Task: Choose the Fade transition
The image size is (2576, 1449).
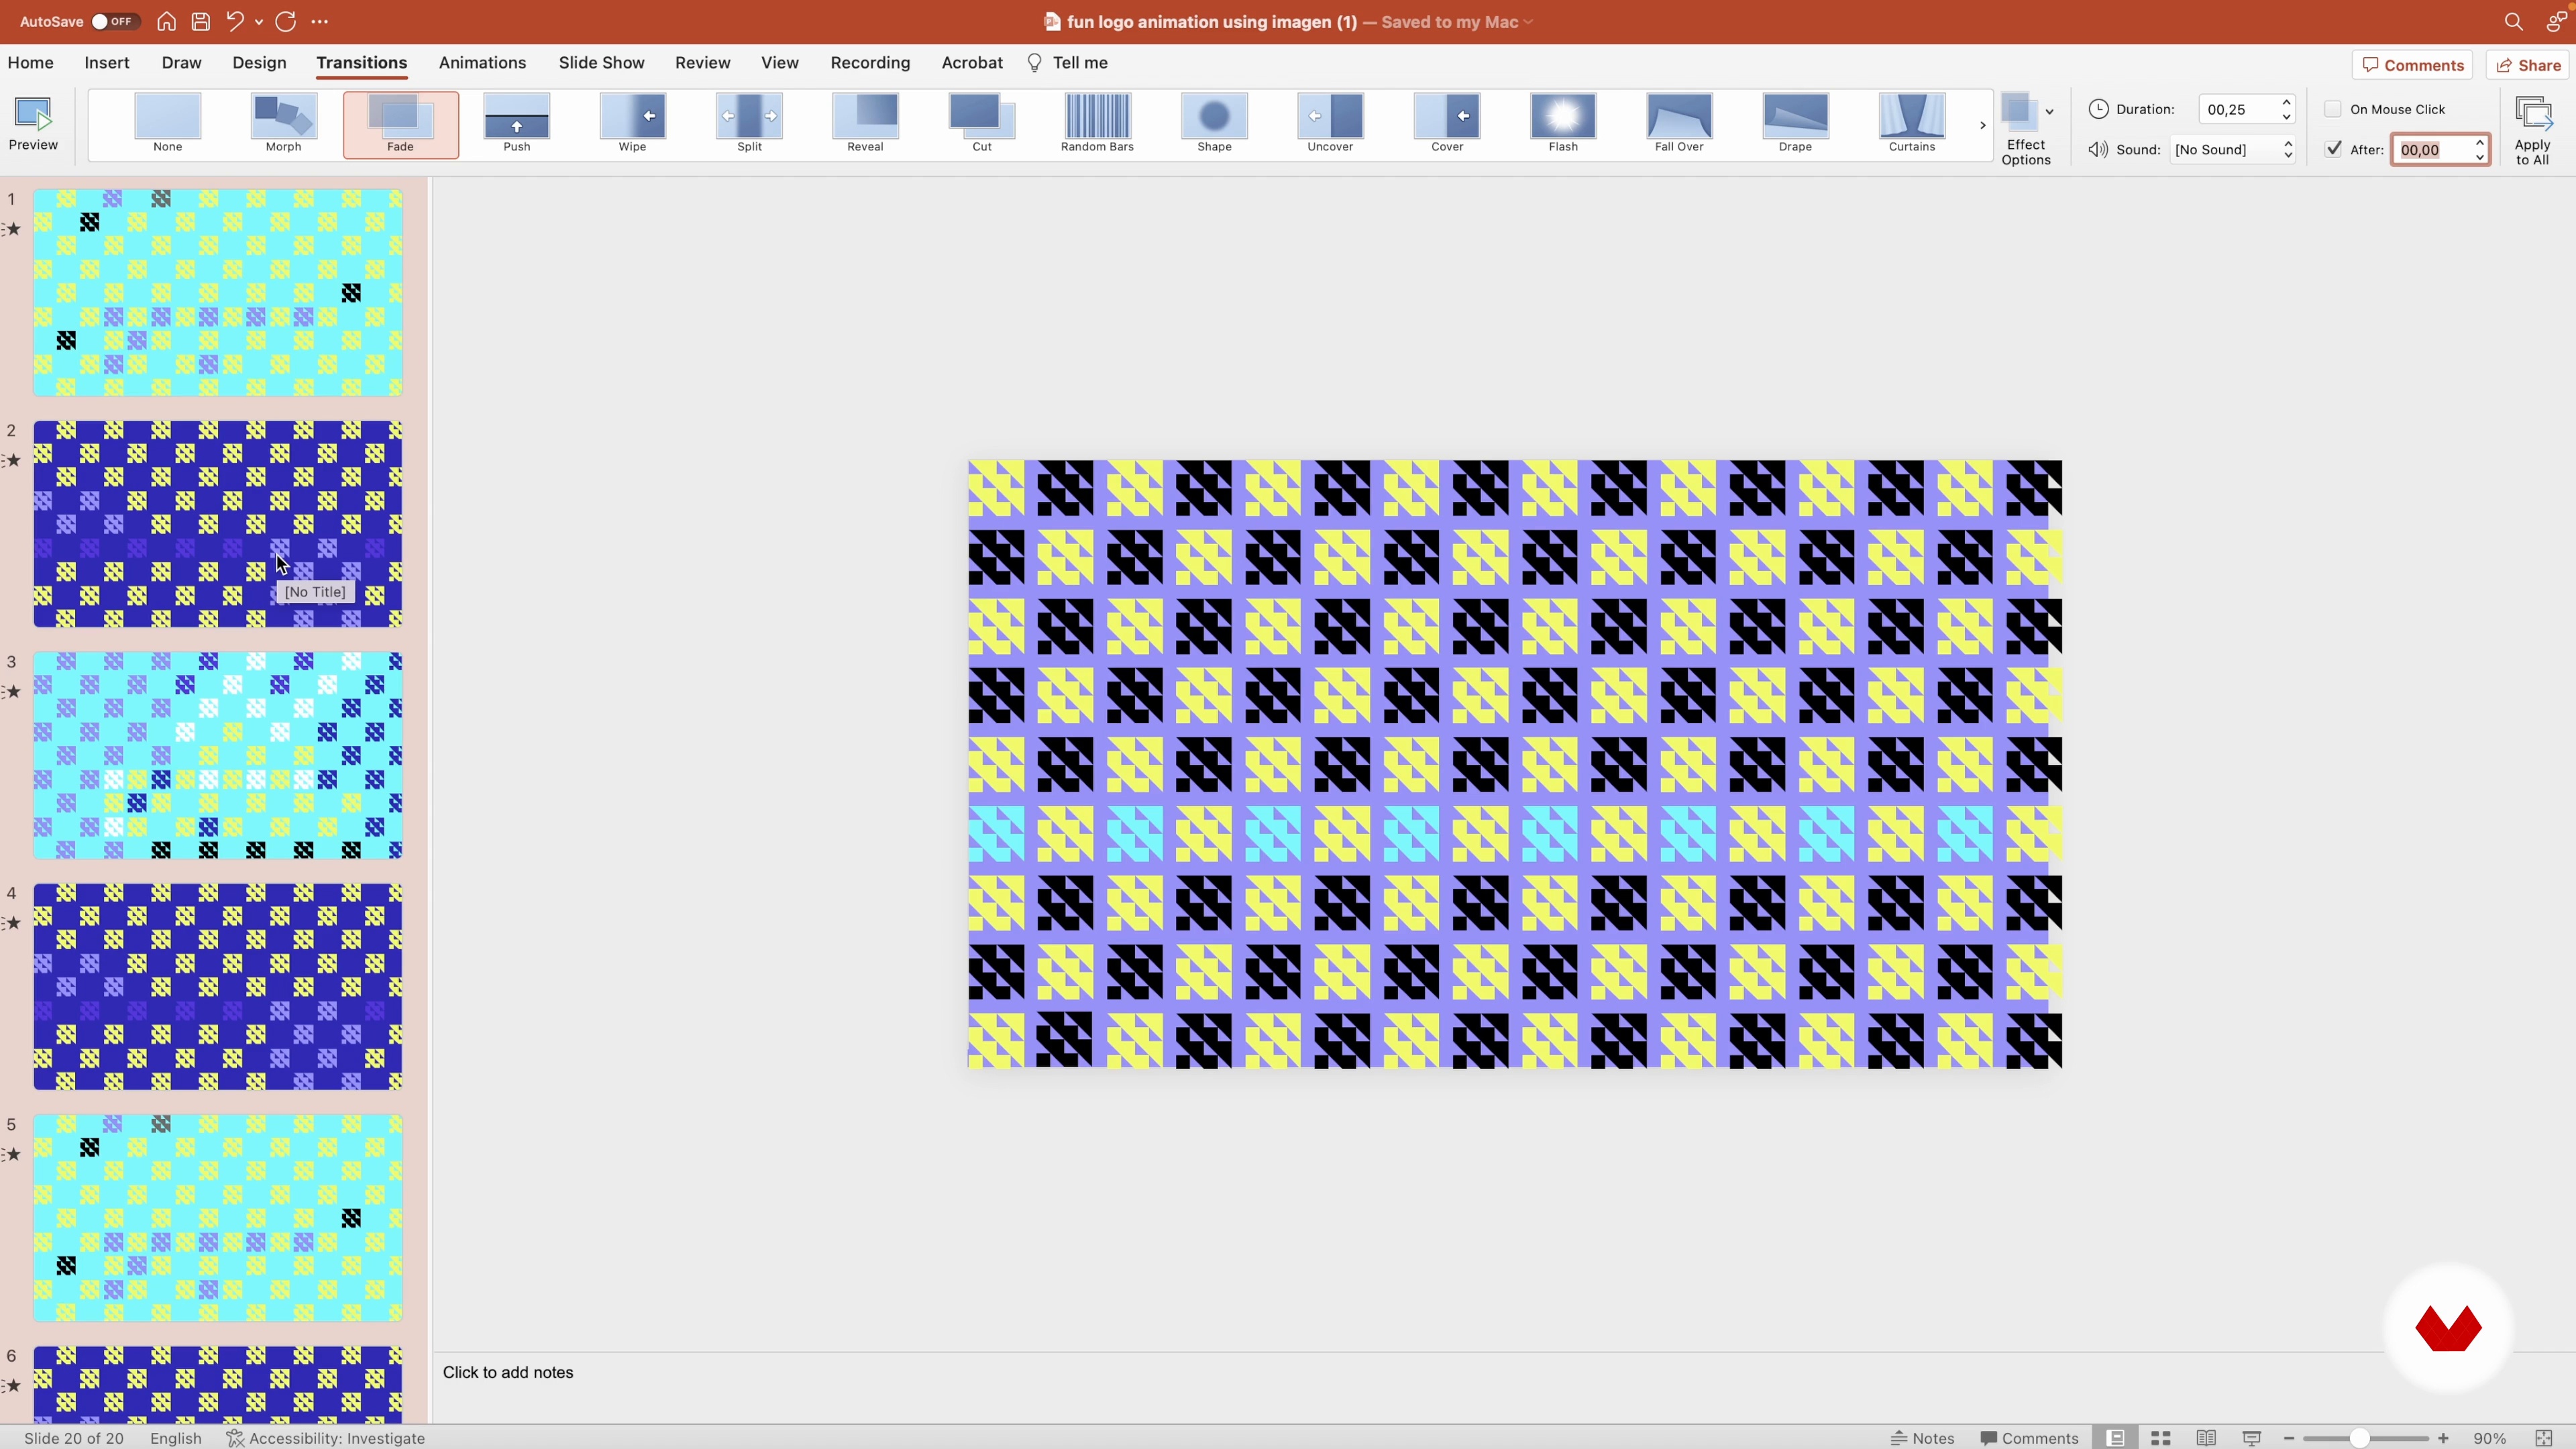Action: pos(400,124)
